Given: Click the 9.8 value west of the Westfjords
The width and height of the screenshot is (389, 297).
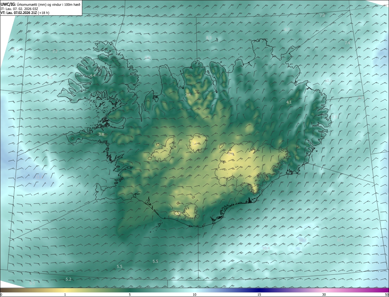Looking at the screenshot, I should [50, 77].
